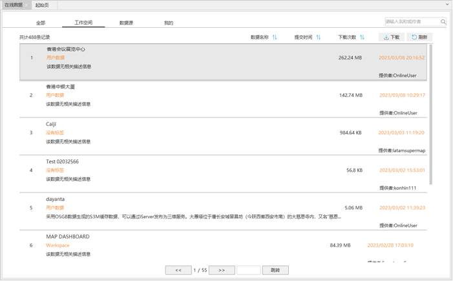Switch to the 我的 category tab
453x281 pixels.
169,23
